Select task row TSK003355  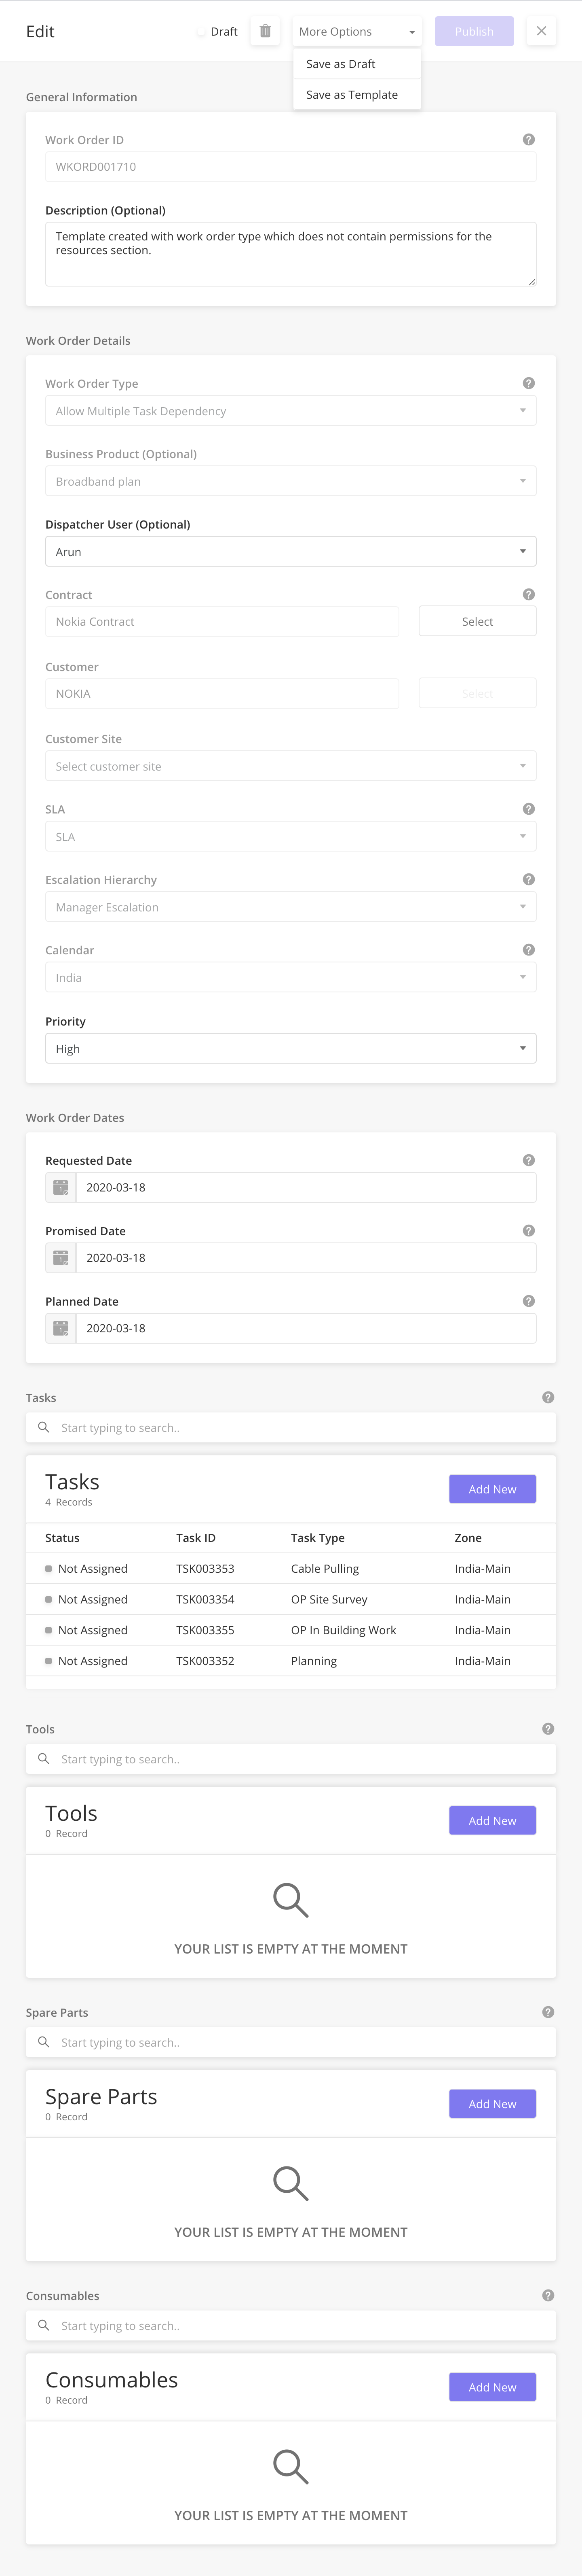(291, 1630)
